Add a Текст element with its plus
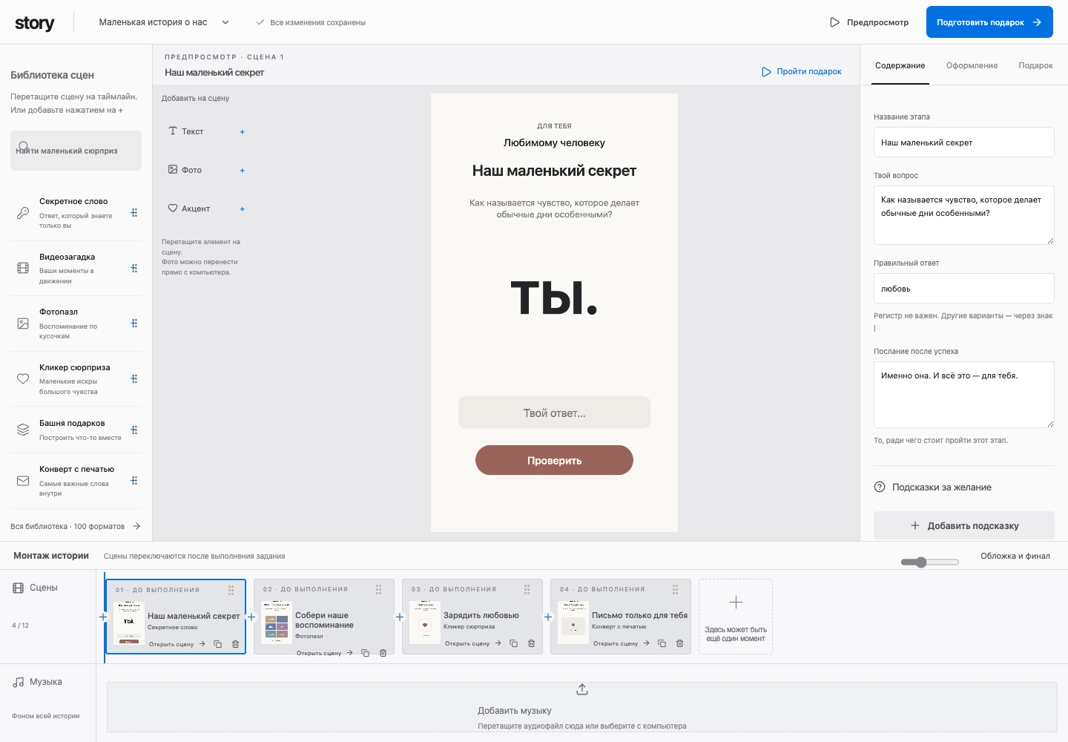The height and width of the screenshot is (742, 1068). [243, 132]
